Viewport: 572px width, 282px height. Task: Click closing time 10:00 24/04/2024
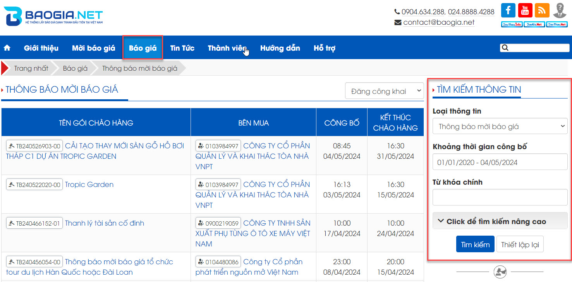(395, 228)
